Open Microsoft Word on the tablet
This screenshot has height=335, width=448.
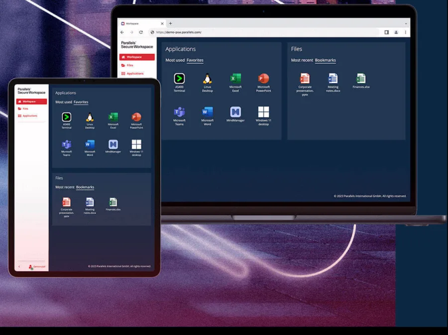pyautogui.click(x=90, y=148)
